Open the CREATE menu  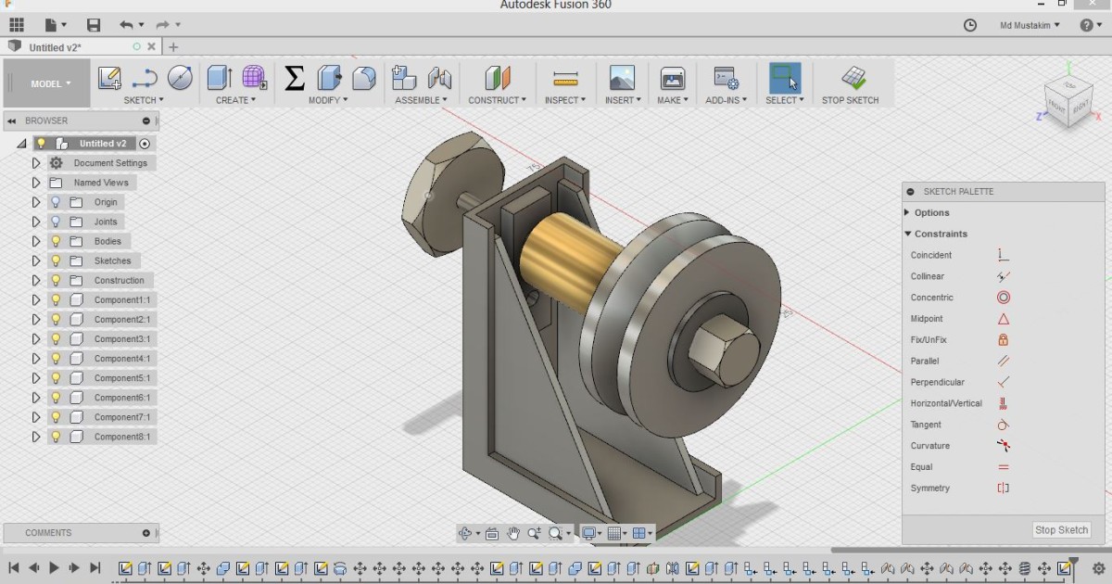point(236,100)
